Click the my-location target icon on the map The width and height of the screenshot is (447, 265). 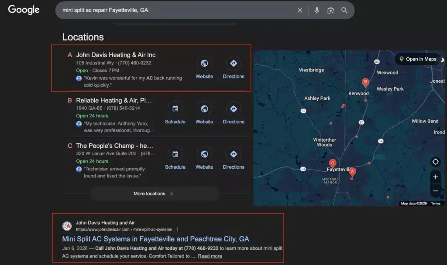click(x=435, y=162)
